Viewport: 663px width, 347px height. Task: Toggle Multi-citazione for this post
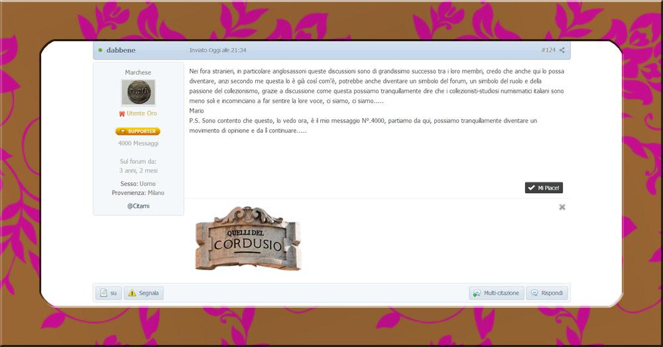coord(497,293)
